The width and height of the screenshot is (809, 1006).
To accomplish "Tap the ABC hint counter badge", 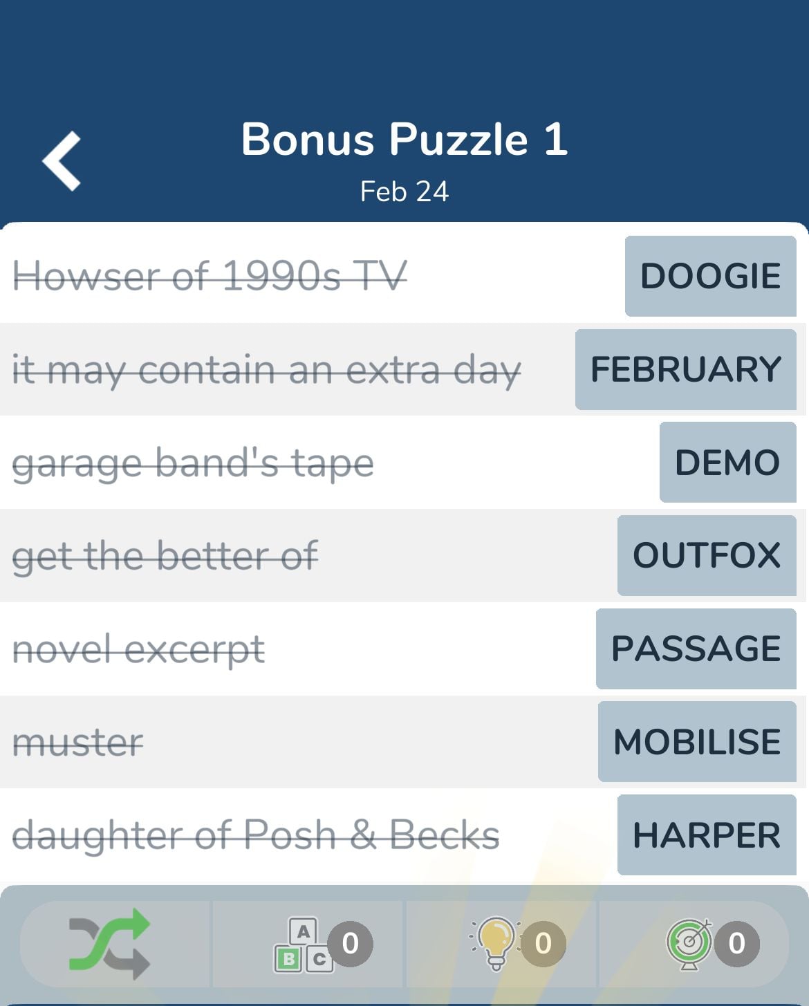I will point(351,943).
